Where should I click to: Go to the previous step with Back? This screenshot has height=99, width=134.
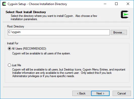click(x=81, y=93)
